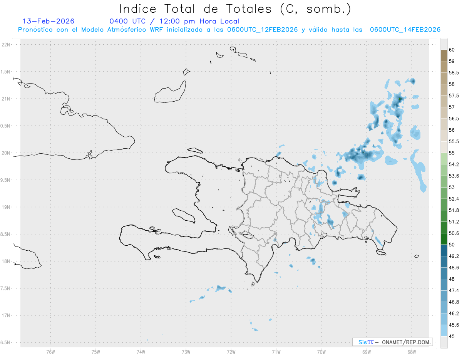Click the dark brown swatch between 59 and 60
462x357 pixels.
[x=444, y=55]
